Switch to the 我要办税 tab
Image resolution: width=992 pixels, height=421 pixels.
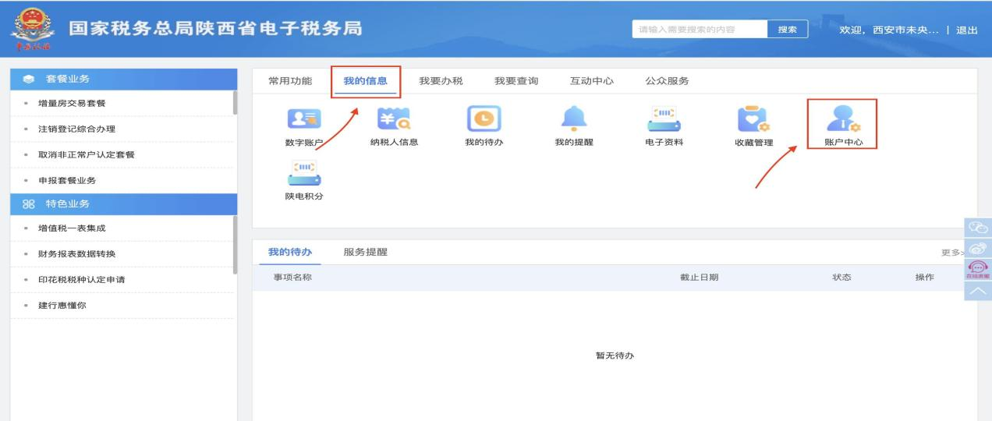pyautogui.click(x=441, y=81)
